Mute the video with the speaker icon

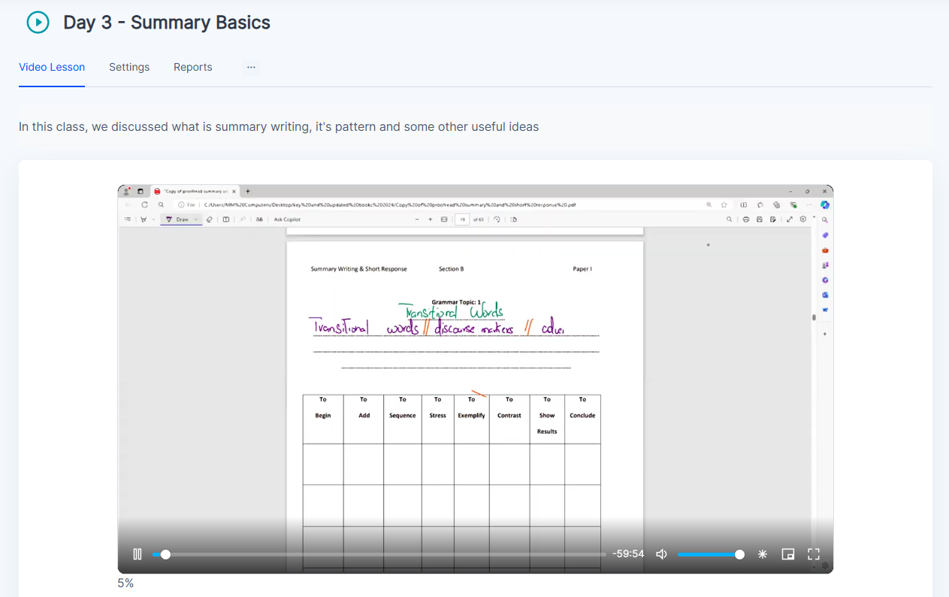pyautogui.click(x=661, y=554)
